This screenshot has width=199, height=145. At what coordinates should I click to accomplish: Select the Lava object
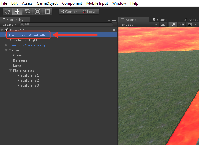(17, 65)
